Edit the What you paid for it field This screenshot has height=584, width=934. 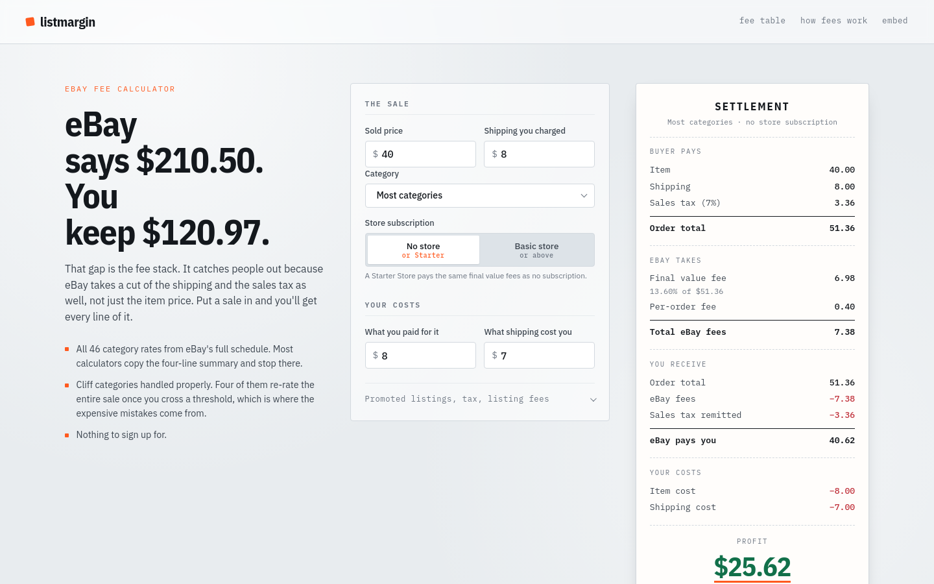click(x=420, y=356)
